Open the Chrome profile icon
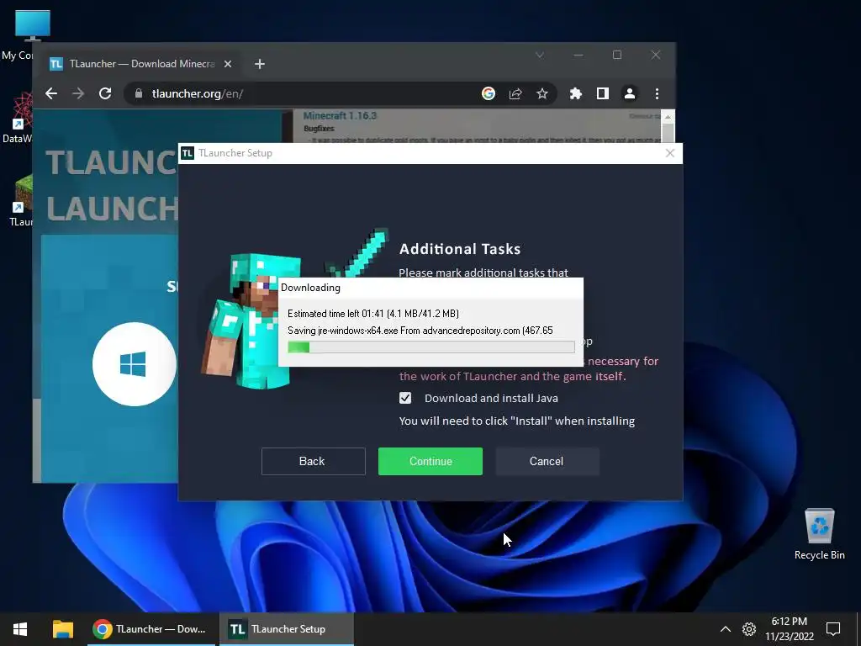 click(x=629, y=93)
